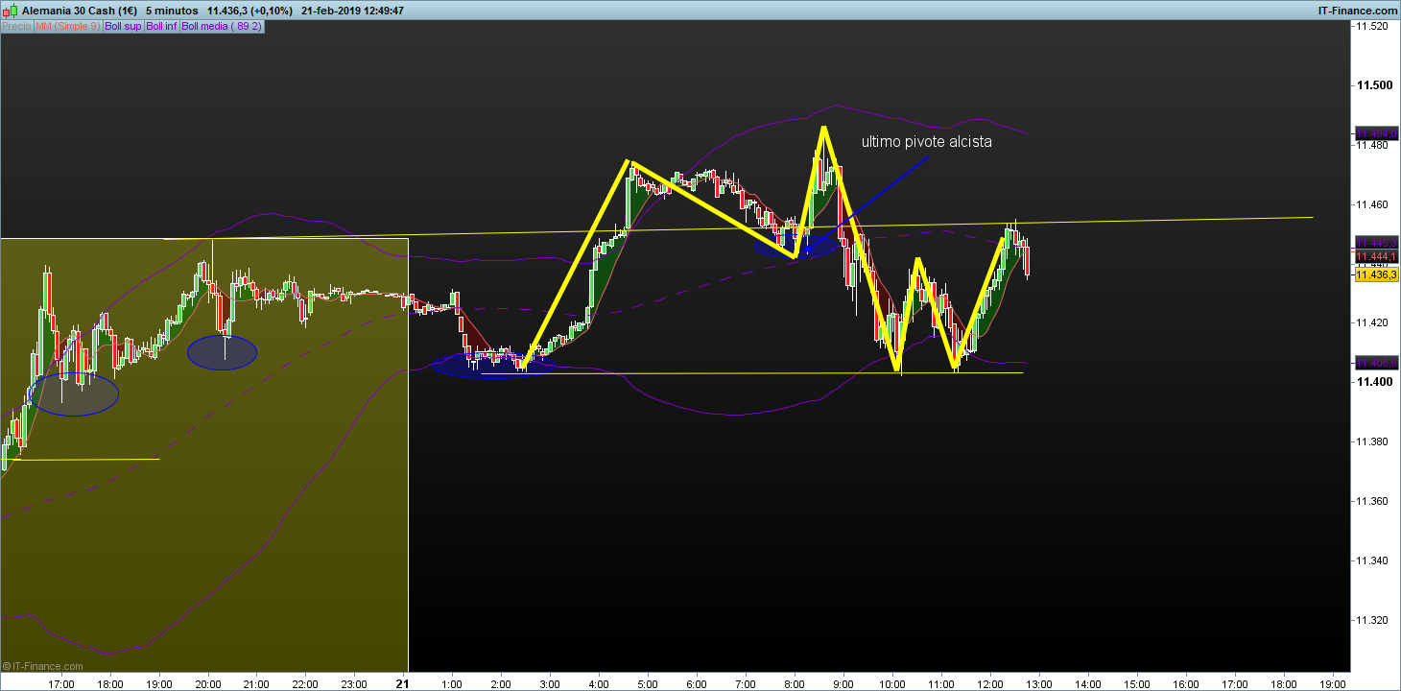This screenshot has width=1401, height=691.
Task: Click the purple 11.445,3 price tag
Action: 1376,243
